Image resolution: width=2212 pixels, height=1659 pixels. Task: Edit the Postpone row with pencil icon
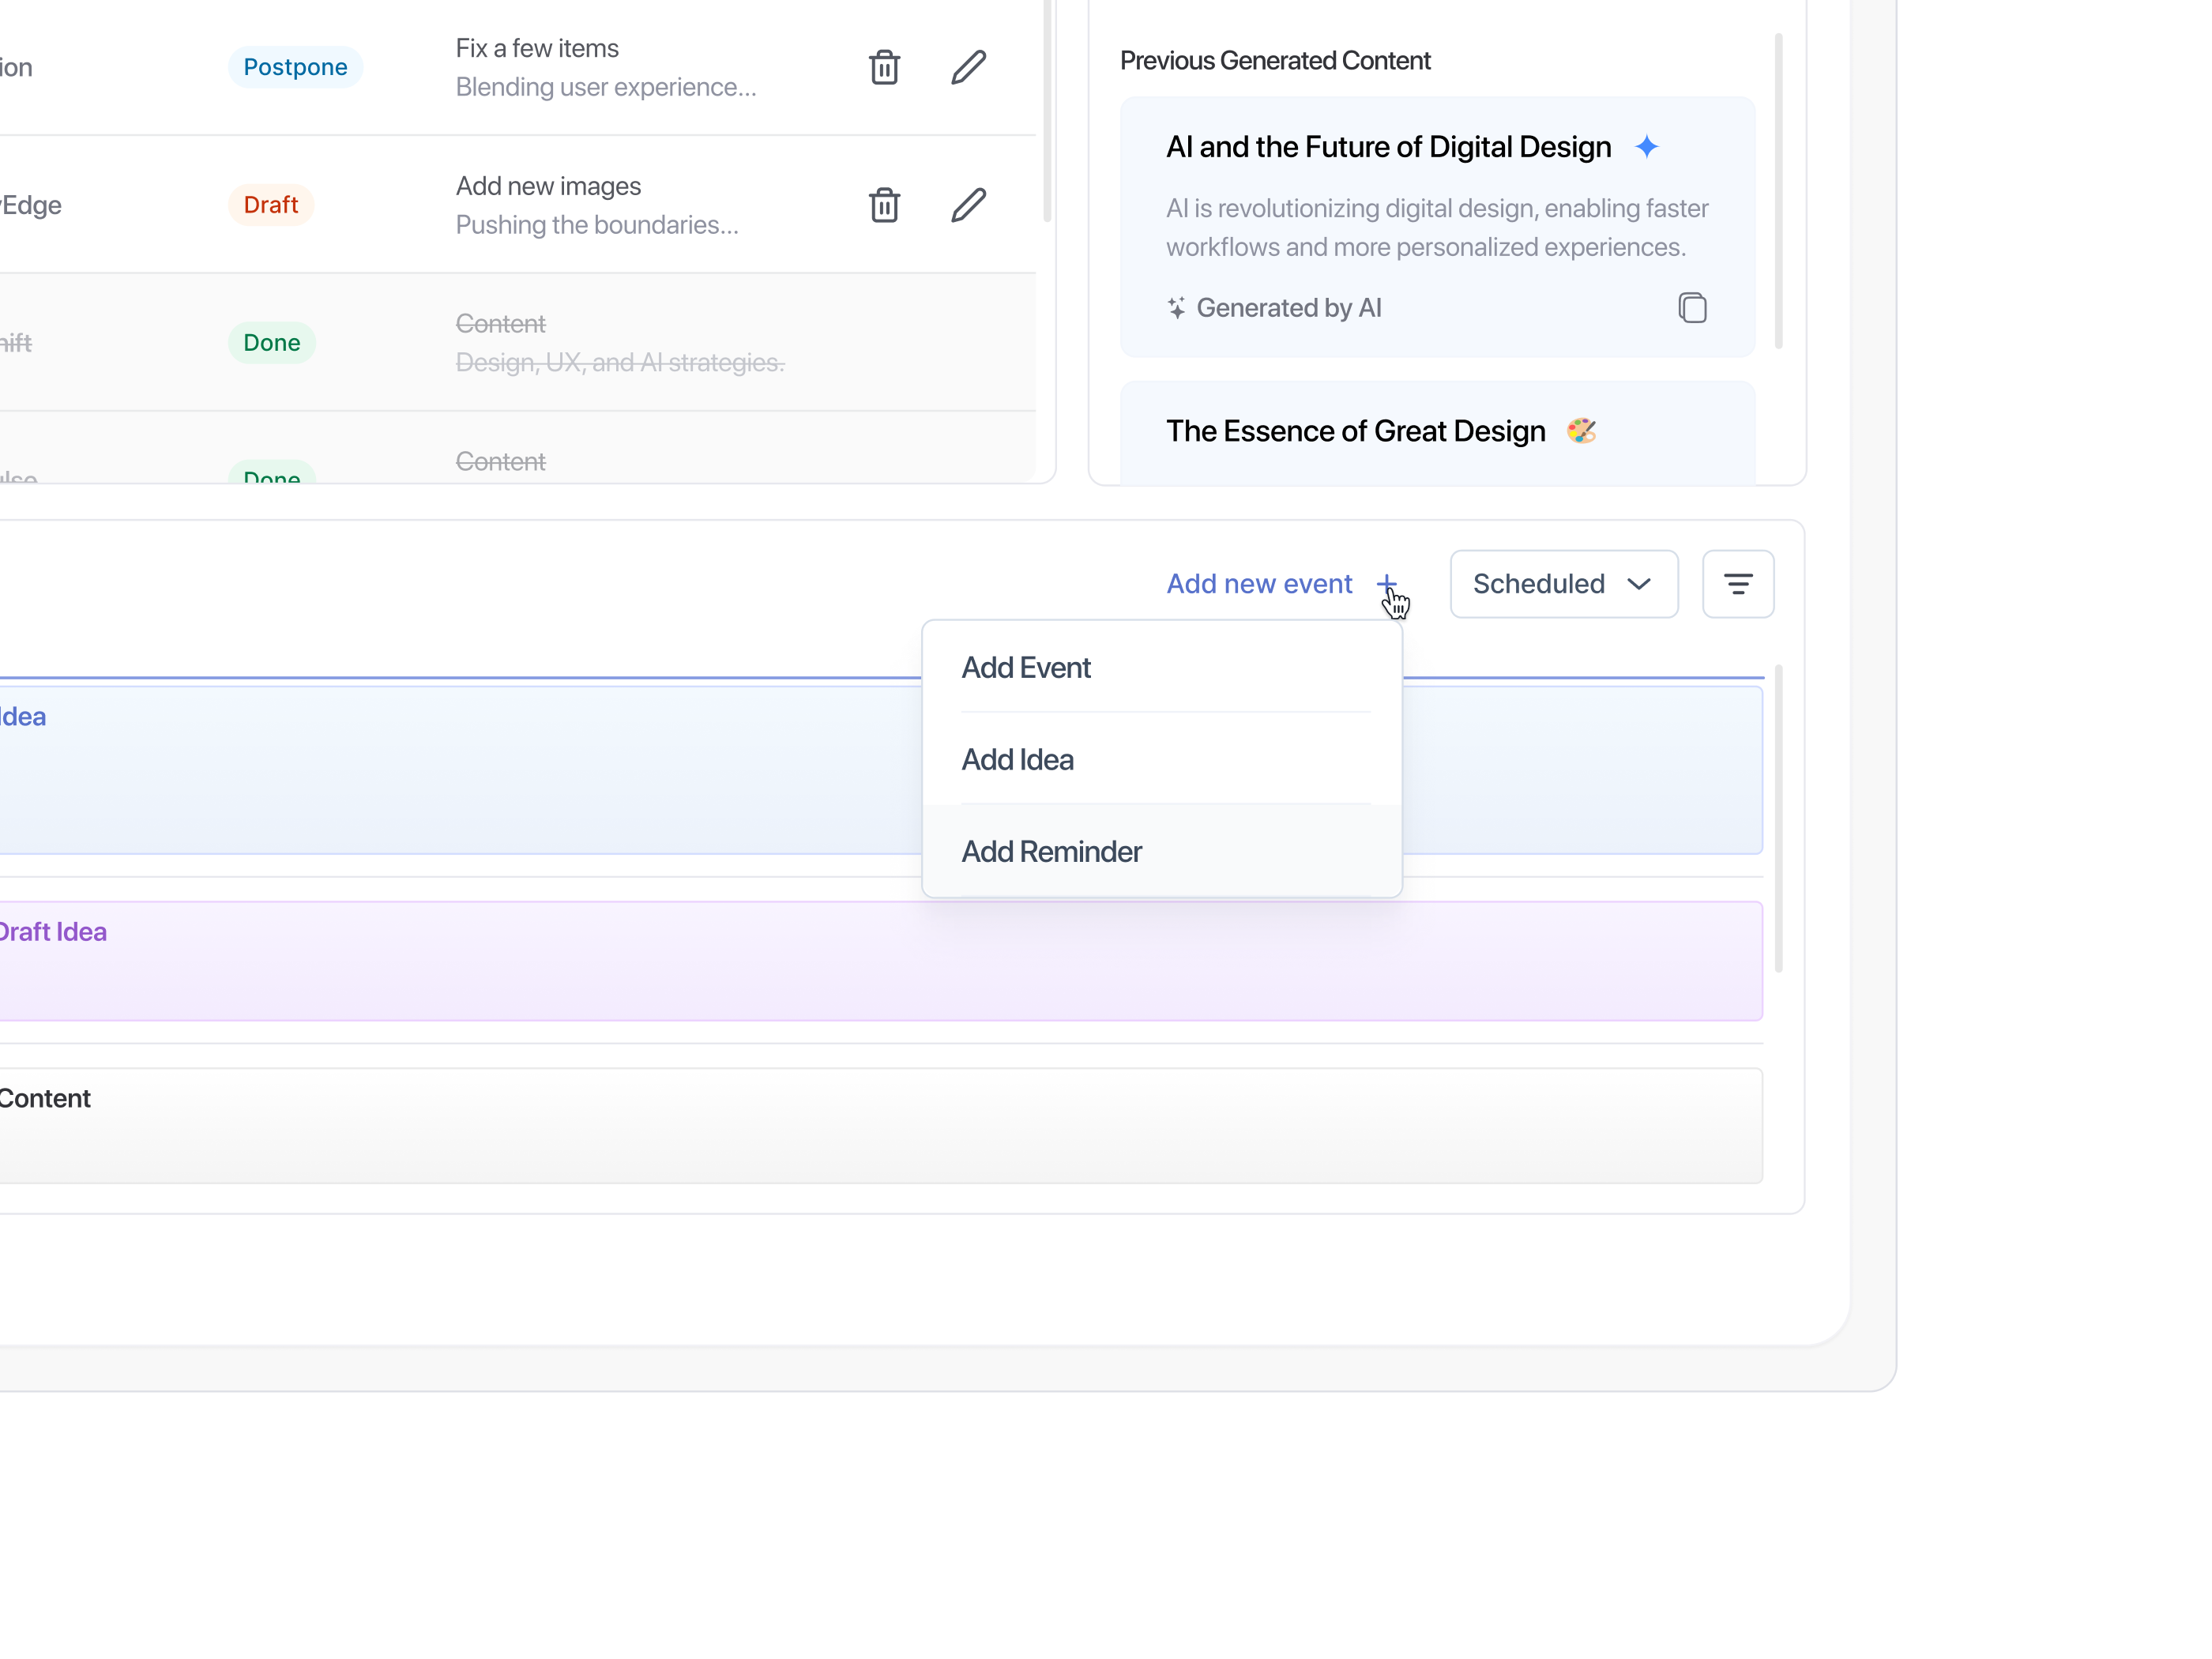(968, 67)
